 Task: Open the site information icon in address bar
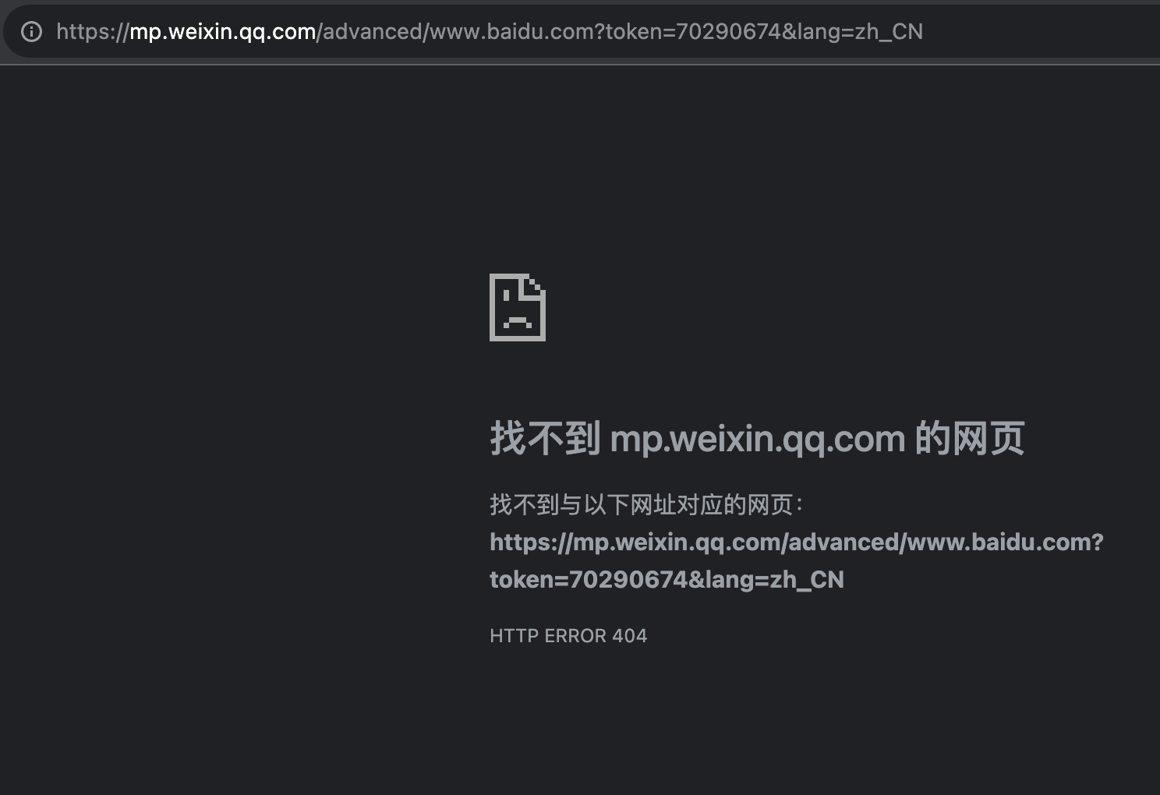click(x=31, y=31)
